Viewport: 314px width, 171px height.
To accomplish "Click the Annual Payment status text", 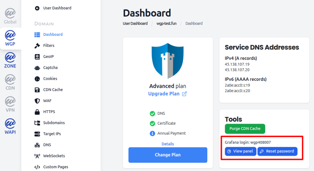I will (171, 133).
